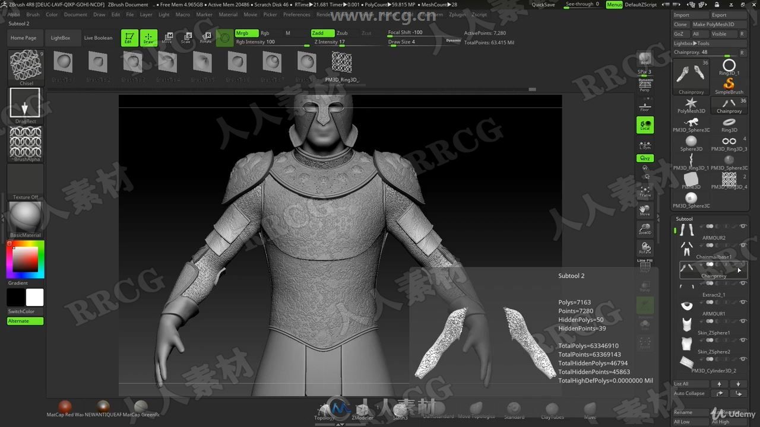
Task: Select the Chainproxy subtool row
Action: [x=713, y=270]
